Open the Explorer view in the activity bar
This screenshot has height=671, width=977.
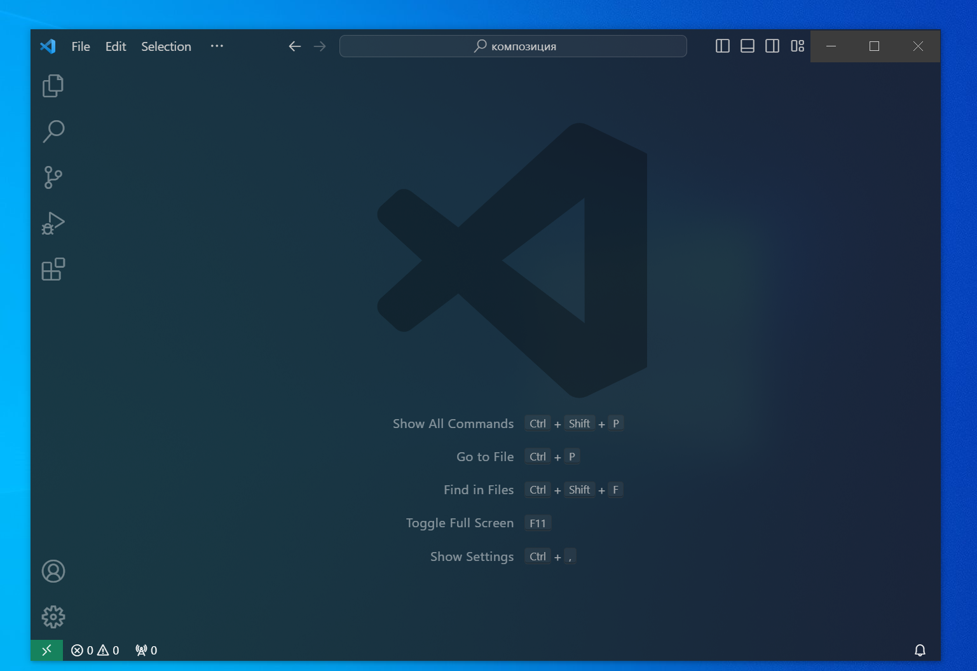click(x=53, y=86)
